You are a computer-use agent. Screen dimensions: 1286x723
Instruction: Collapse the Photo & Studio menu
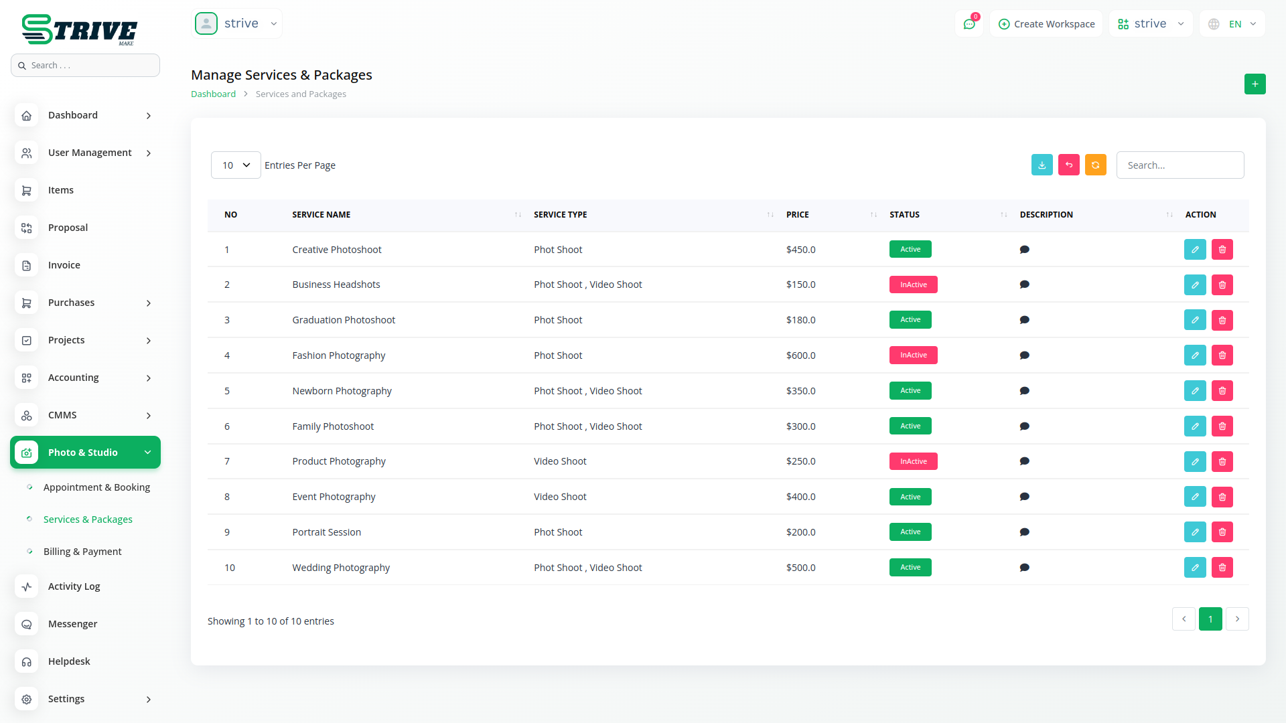[86, 453]
